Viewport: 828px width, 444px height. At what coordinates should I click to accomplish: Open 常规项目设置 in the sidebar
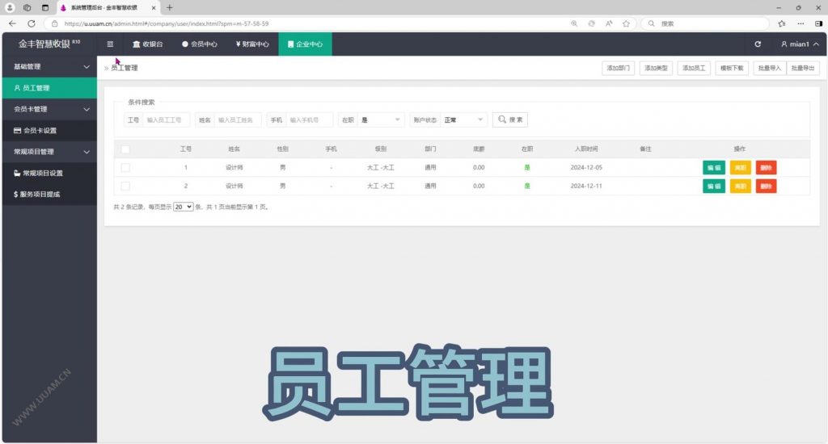(x=49, y=173)
